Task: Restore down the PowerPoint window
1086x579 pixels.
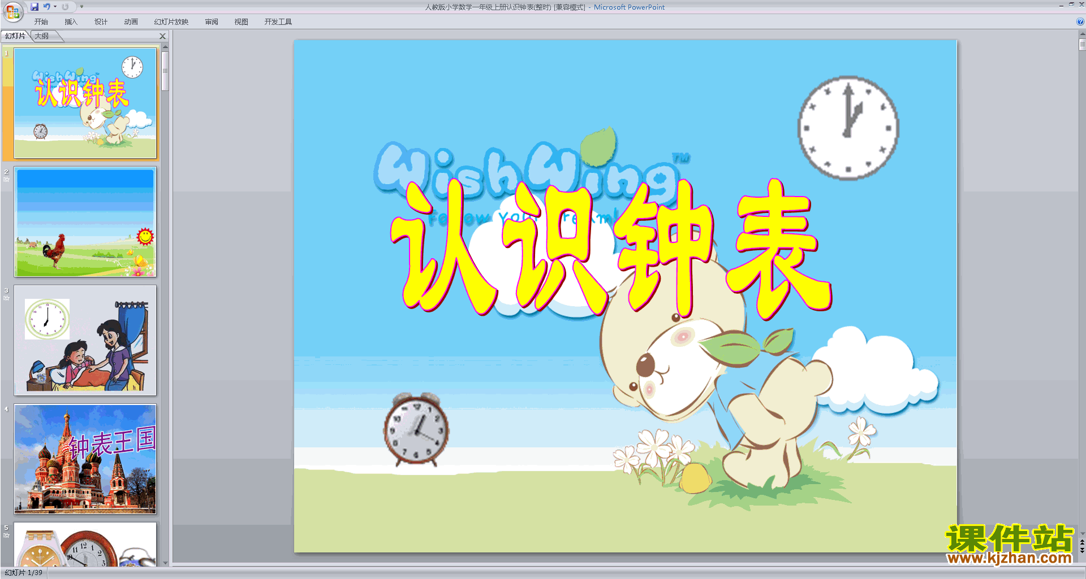Action: (1071, 5)
